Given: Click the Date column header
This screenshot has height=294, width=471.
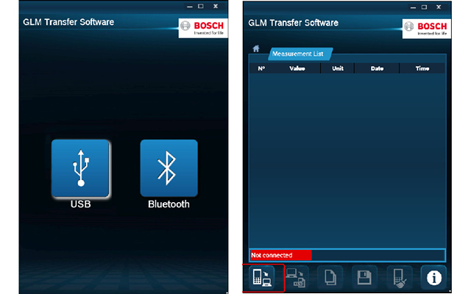Looking at the screenshot, I should [x=377, y=68].
